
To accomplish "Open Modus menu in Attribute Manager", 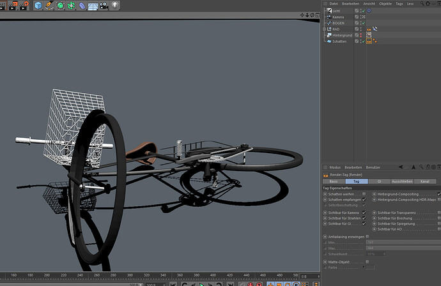I will click(335, 167).
